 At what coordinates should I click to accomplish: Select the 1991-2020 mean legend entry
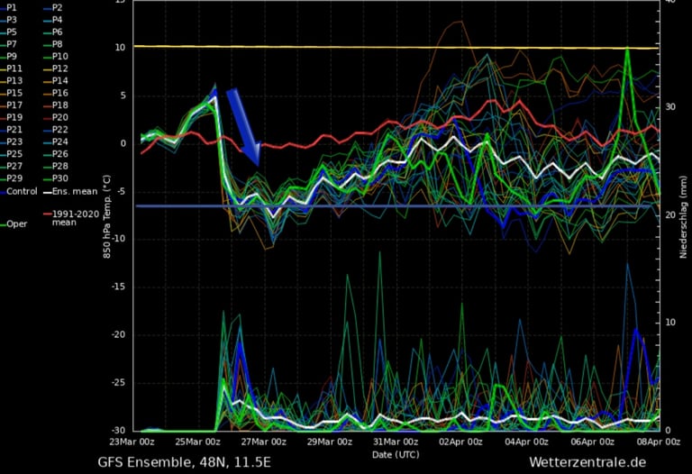[x=76, y=218]
